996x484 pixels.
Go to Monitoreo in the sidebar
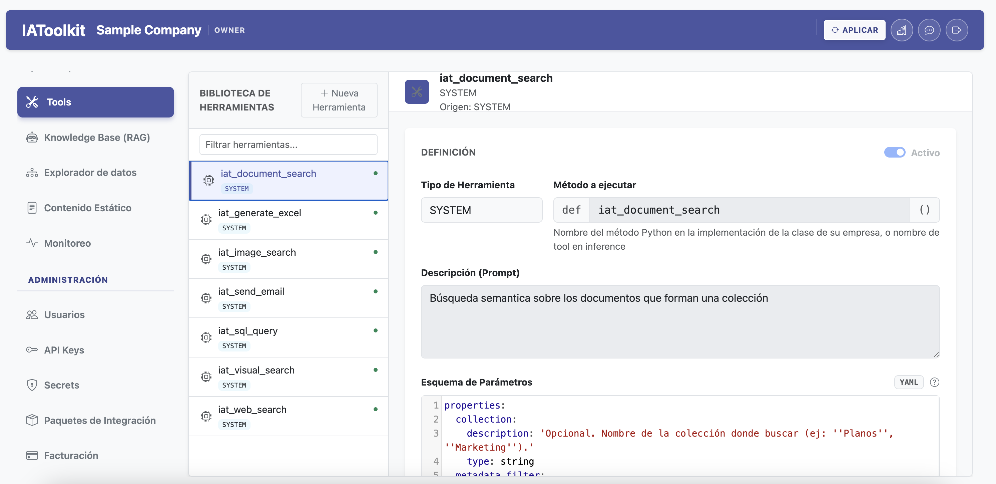point(67,243)
